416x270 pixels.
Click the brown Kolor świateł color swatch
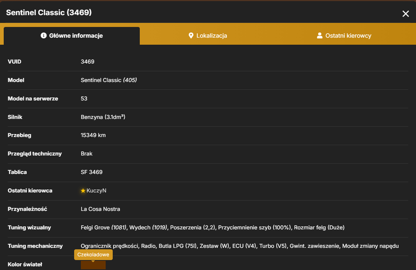pyautogui.click(x=93, y=265)
